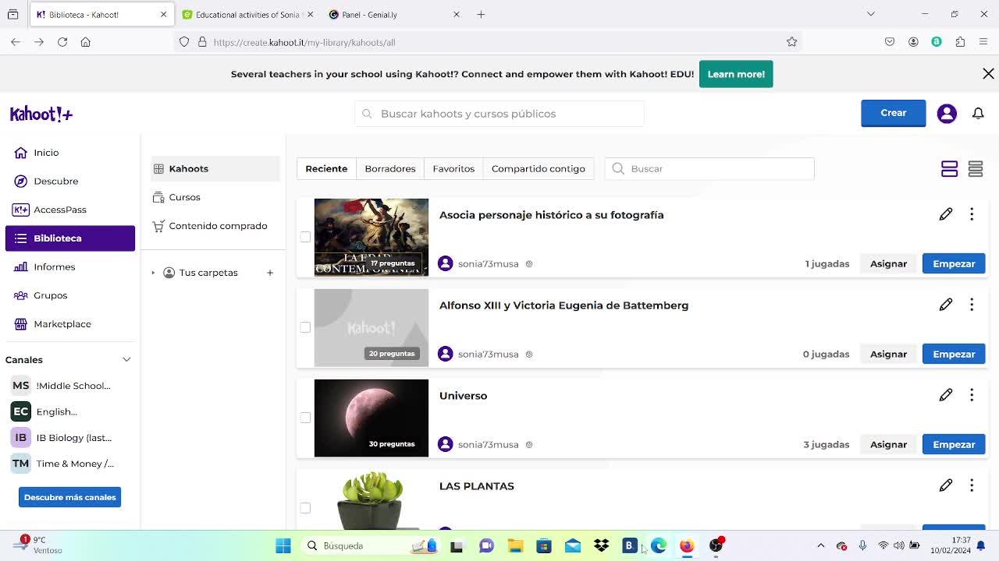Open the Asocia personaje histórico thumbnail
999x561 pixels.
(372, 237)
